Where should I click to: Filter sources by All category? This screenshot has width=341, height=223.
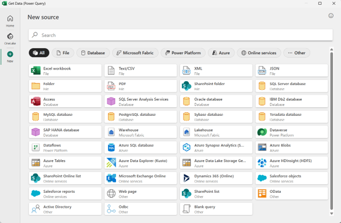click(x=39, y=53)
